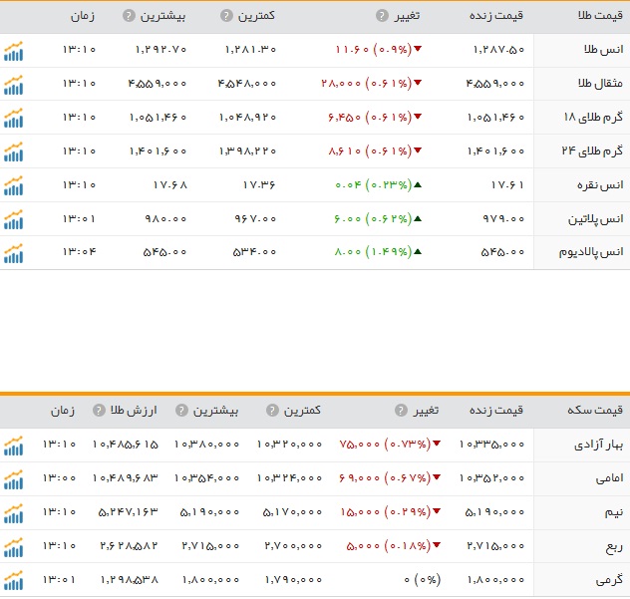Select change ۱۵,۰۰۰ (۰.۲۹%) of نیم coin
Image resolution: width=630 pixels, height=599 pixels.
(x=386, y=512)
